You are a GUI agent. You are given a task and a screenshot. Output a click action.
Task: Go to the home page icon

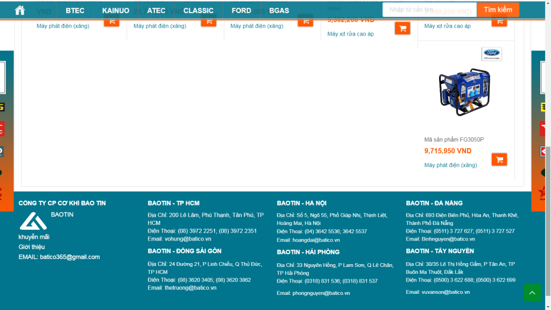click(x=20, y=11)
